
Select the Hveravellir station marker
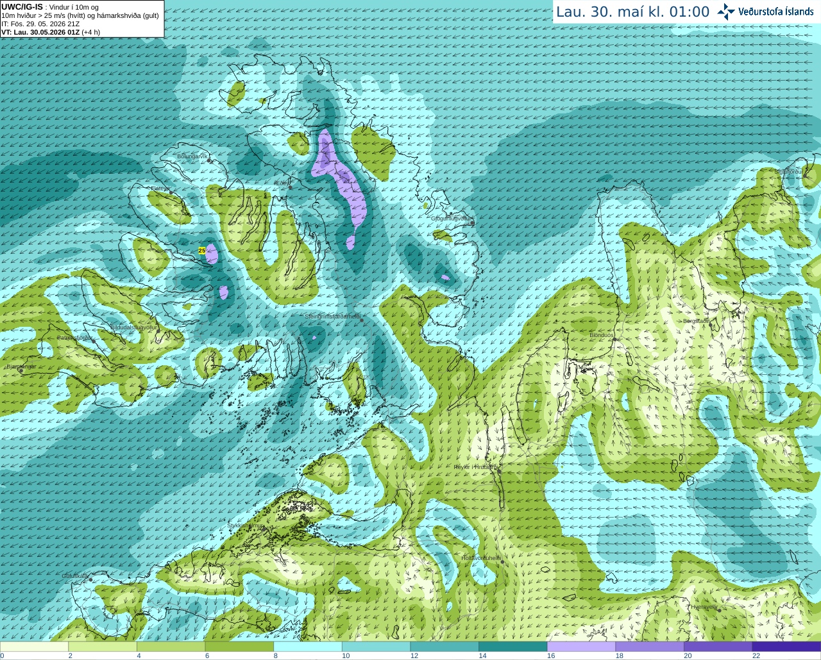coord(719,610)
